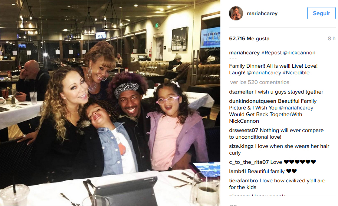This screenshot has width=338, height=206.
Task: Open mariahcarey username in post header
Action: point(262,13)
